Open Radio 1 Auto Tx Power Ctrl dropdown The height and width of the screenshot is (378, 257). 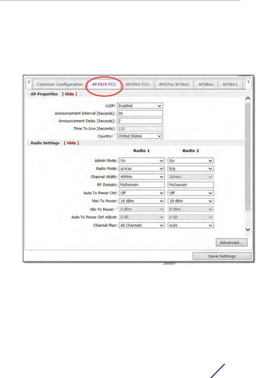coord(142,193)
